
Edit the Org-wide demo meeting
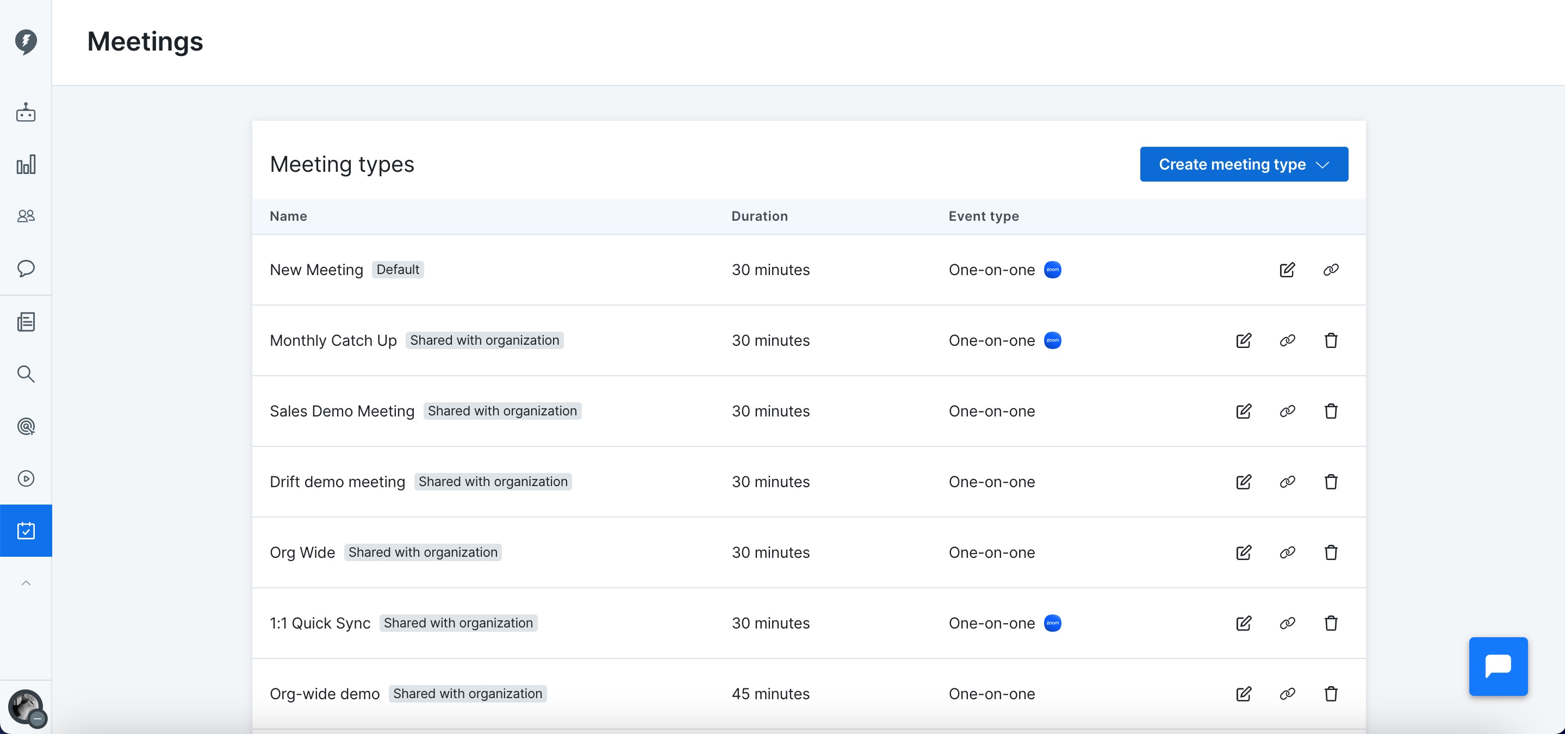tap(1243, 693)
